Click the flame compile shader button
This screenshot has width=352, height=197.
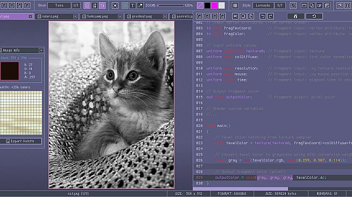click(x=295, y=16)
